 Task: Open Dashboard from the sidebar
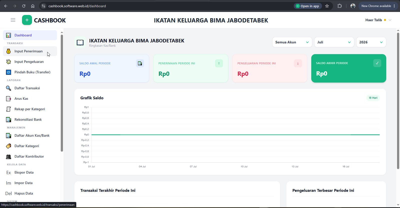(x=30, y=35)
